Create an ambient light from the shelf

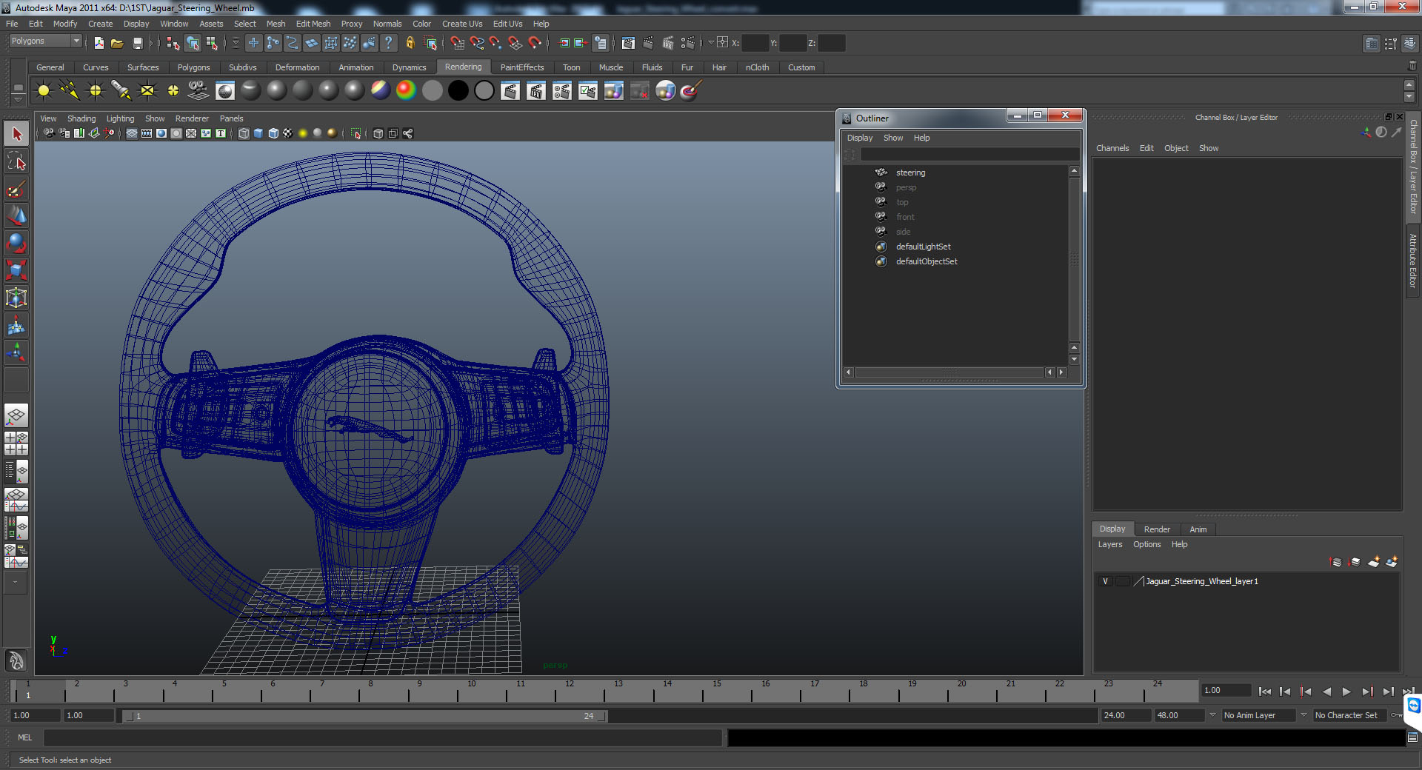[44, 91]
